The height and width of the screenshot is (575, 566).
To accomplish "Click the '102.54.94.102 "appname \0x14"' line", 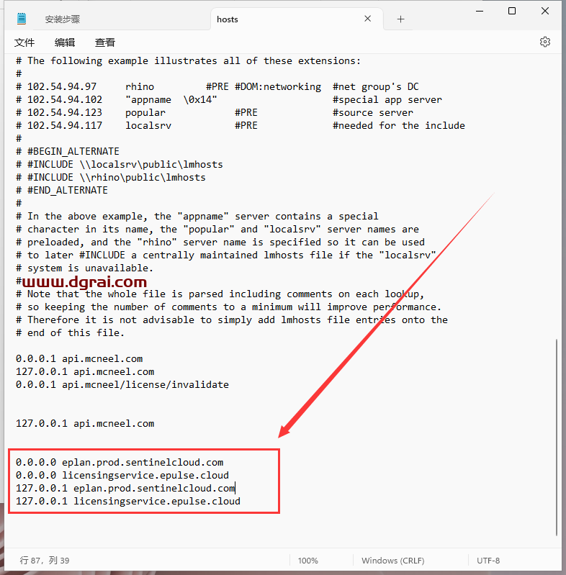I will pos(229,100).
